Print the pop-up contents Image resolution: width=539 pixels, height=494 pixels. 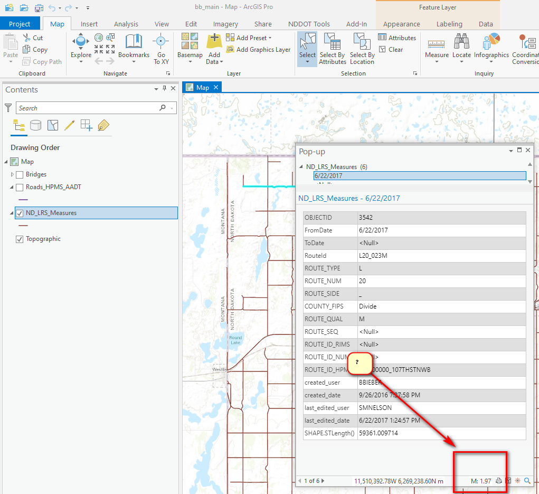click(498, 481)
